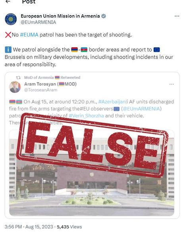Click the 5,435 Views count
The height and width of the screenshot is (234, 183).
coord(69,227)
